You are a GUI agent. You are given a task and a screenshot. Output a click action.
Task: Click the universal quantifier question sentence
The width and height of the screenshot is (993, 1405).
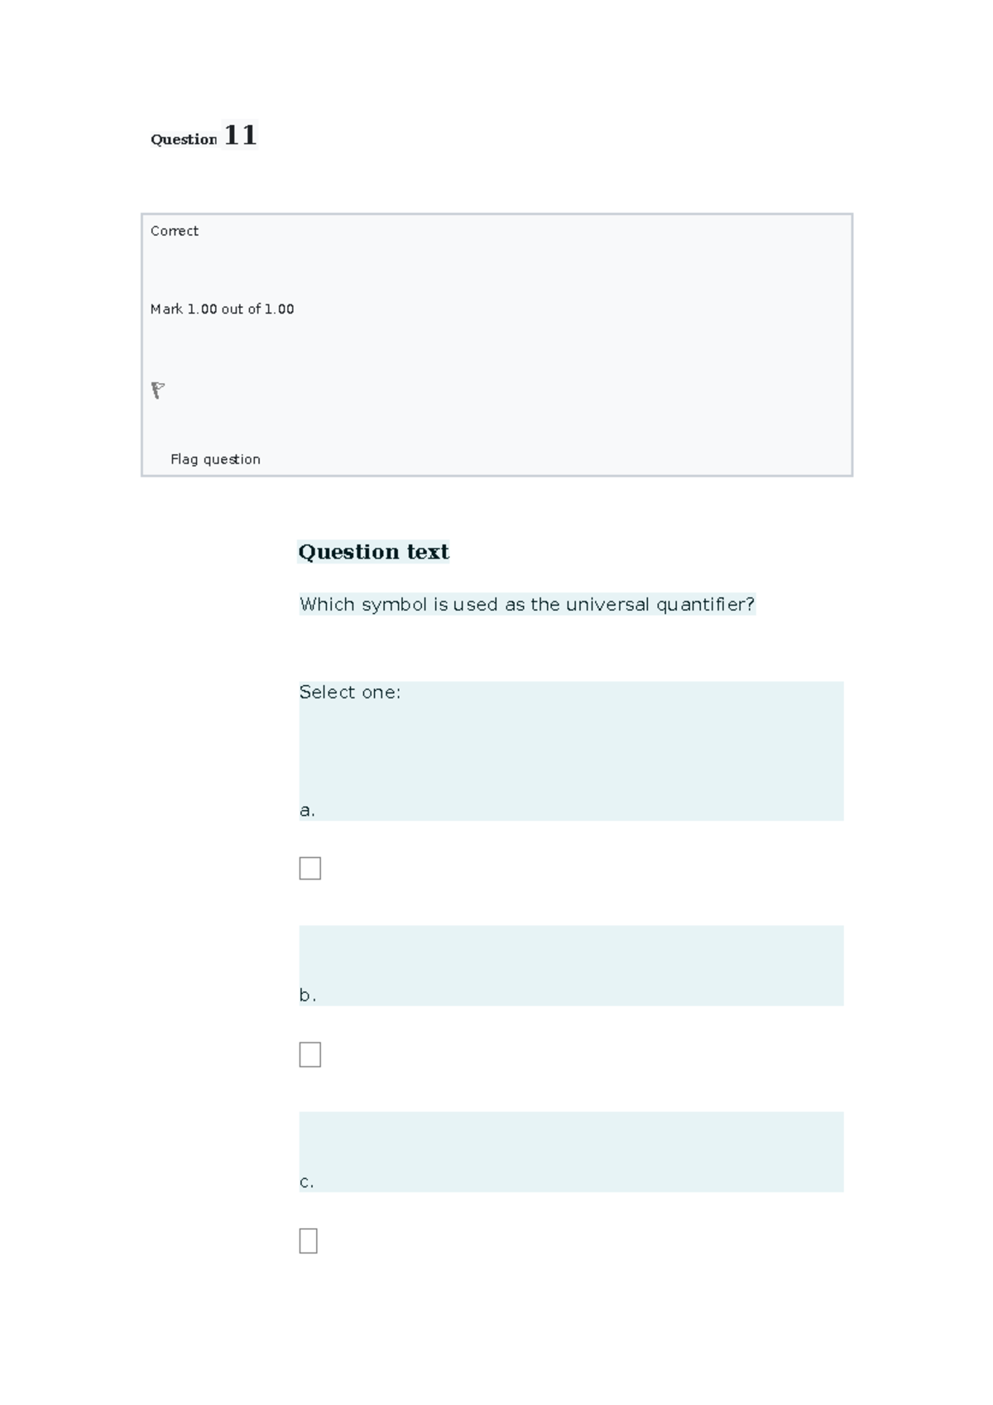[x=526, y=605]
